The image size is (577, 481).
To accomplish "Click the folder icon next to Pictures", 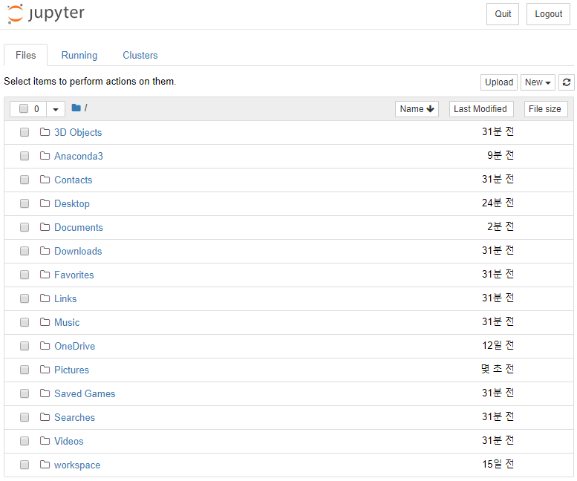I will click(x=45, y=370).
